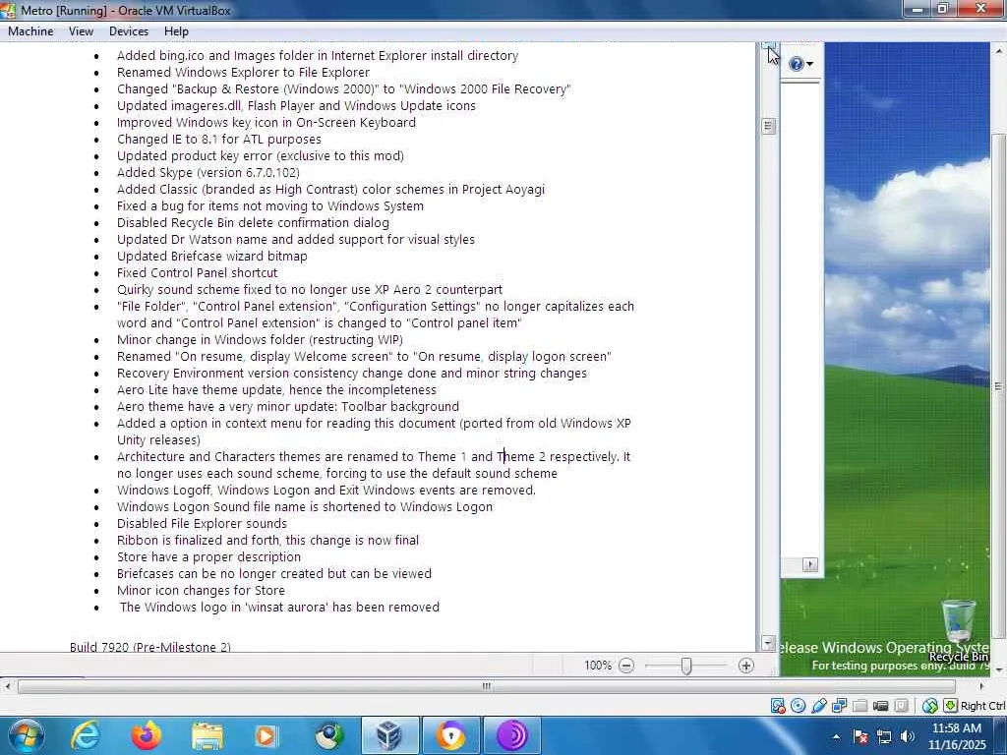Screen dimensions: 1007x755
Task: Click the 100% zoom level label
Action: 598,666
